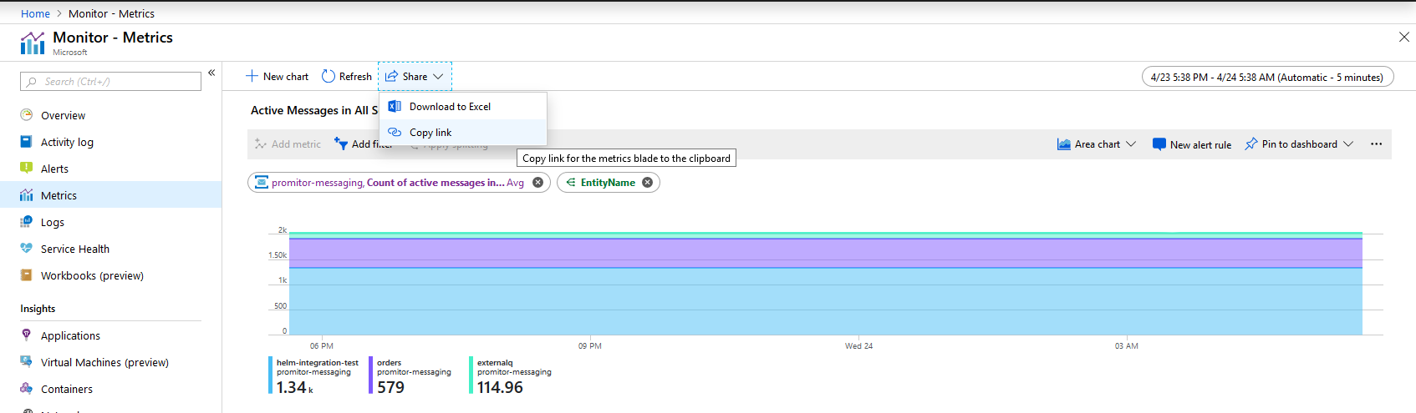Remove the promitor-messaging metric pill
Screen dimensions: 1416x413
coord(537,183)
